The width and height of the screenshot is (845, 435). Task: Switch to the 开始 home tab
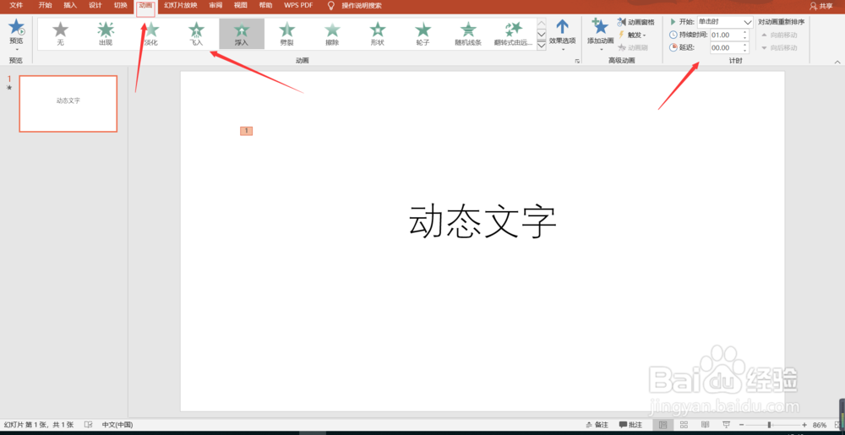point(46,5)
